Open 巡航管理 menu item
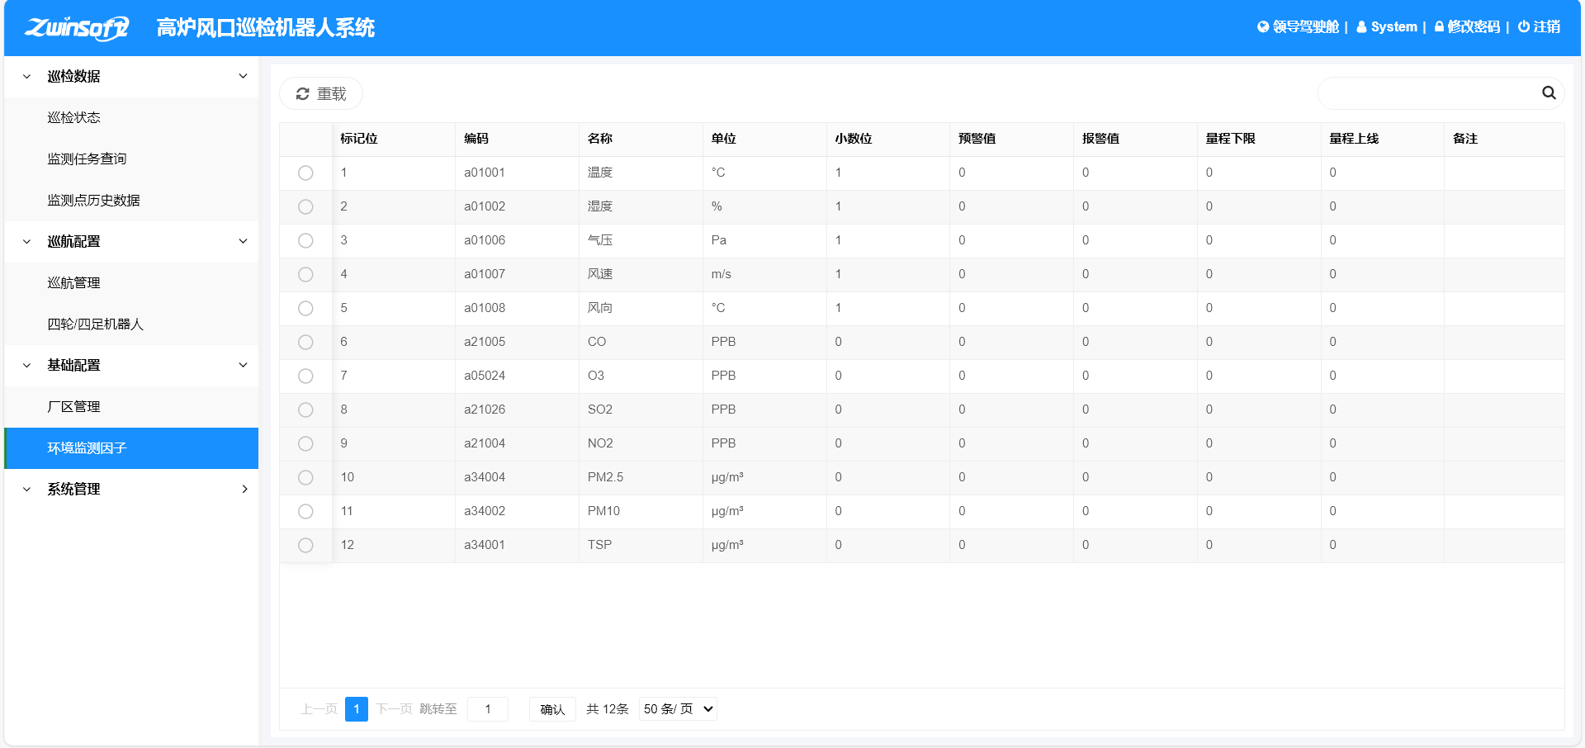This screenshot has width=1585, height=748. point(131,283)
